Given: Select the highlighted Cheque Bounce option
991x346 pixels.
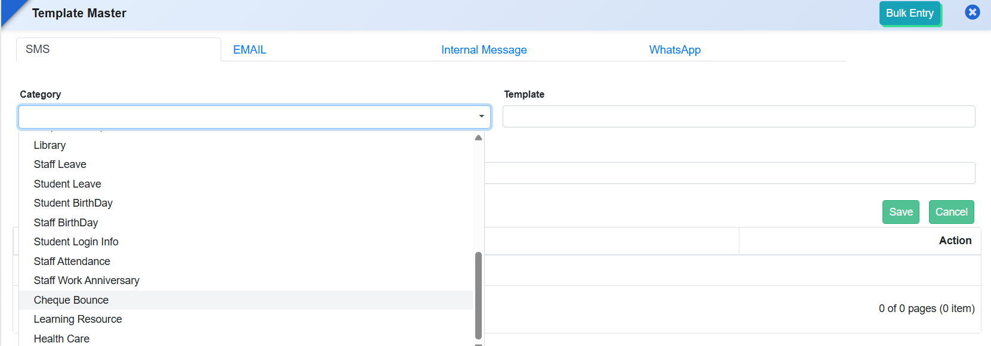Looking at the screenshot, I should pyautogui.click(x=71, y=300).
